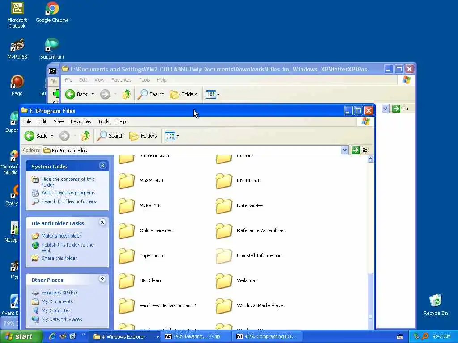Click Back in the background Explorer window
Screen dimensions: 458x343
coord(76,95)
